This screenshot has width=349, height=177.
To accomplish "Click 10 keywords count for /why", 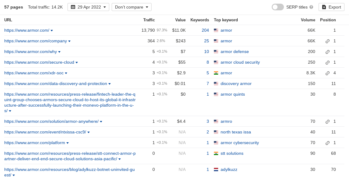I will [207, 52].
